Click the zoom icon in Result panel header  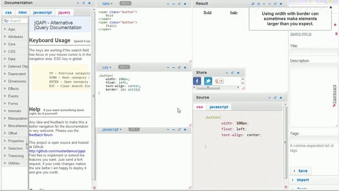pos(253,4)
